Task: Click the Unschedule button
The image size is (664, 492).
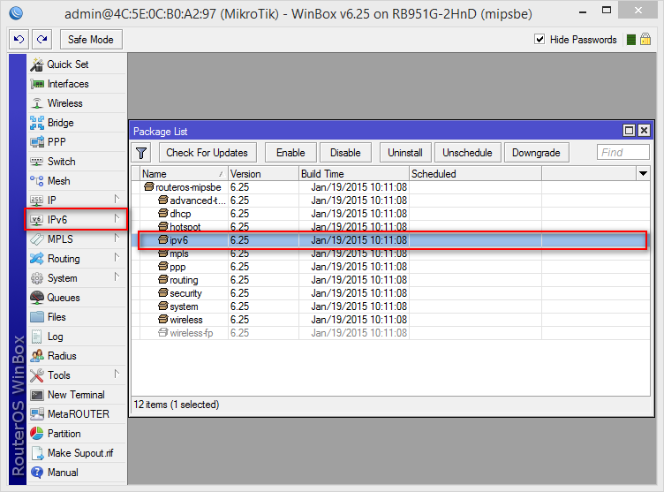Action: 467,153
